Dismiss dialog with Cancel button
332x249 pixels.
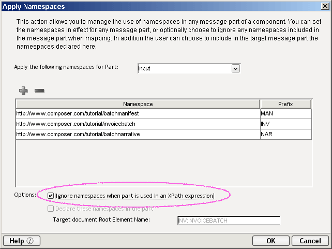click(310, 241)
